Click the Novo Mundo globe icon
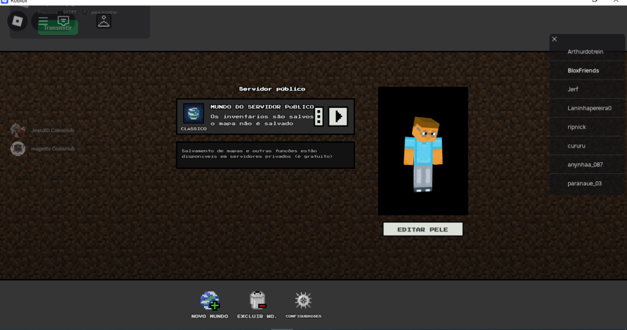This screenshot has width=627, height=330. click(209, 301)
